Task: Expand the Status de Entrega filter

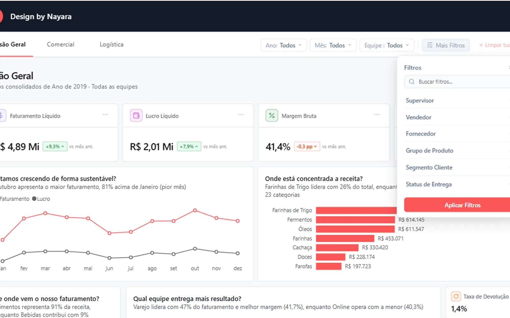Action: 457,184
